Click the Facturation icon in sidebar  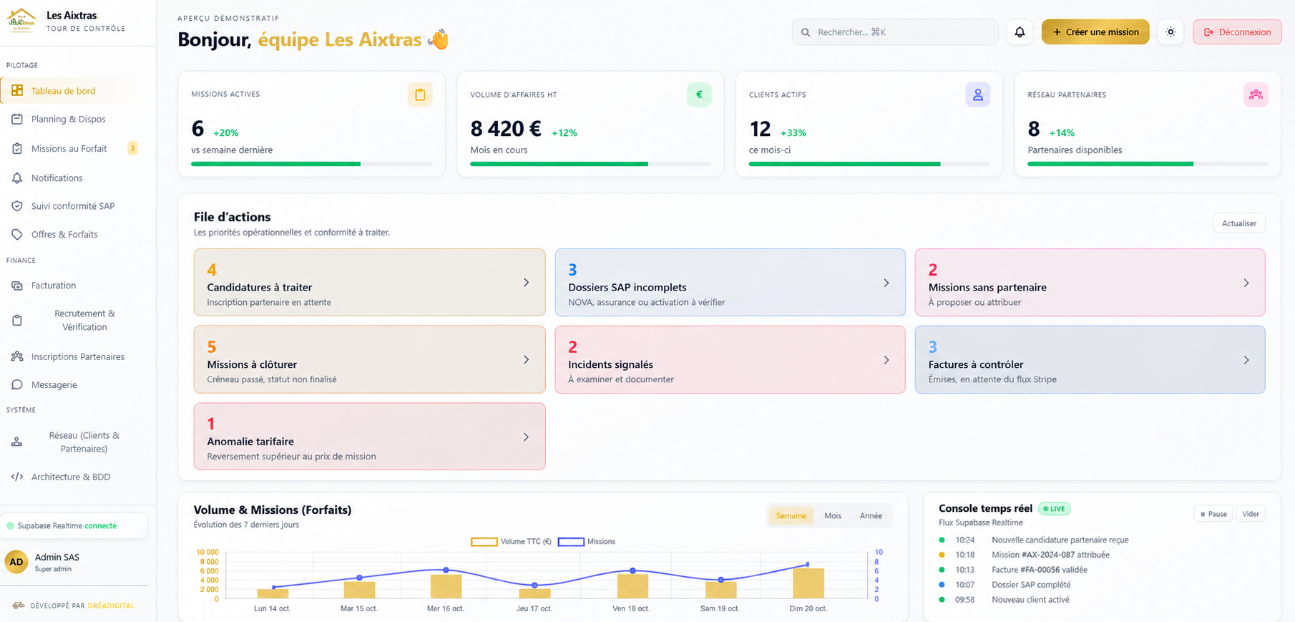[17, 286]
